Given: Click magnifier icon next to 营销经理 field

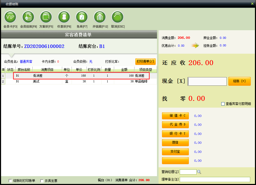Looking at the screenshot, I should 199,172.
